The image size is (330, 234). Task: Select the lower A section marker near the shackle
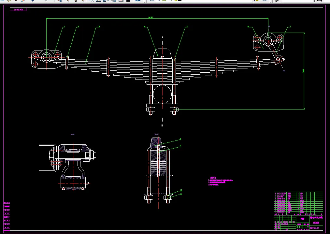pos(284,70)
